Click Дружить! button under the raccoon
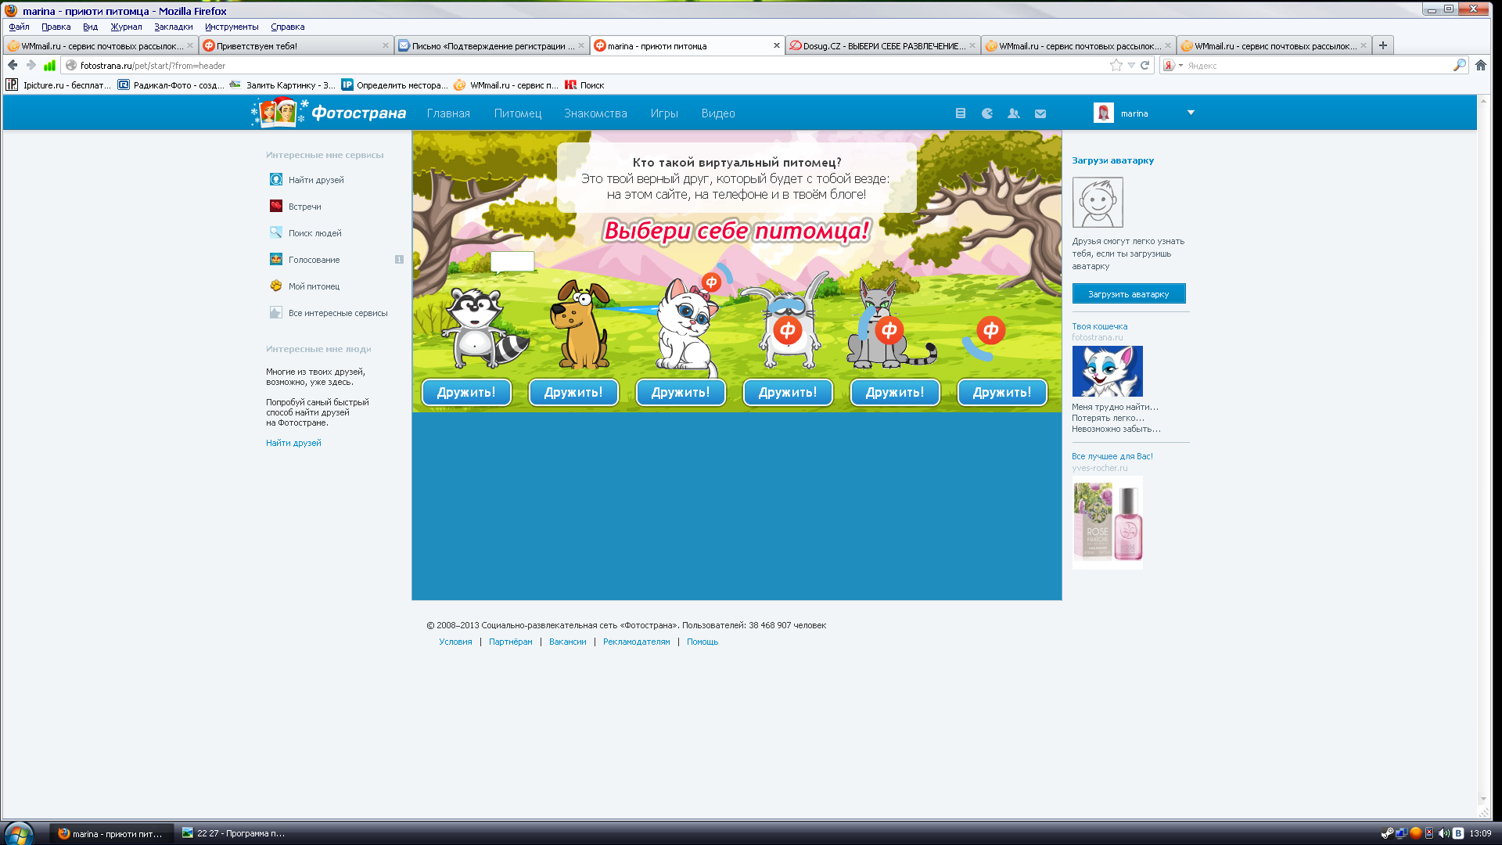Image resolution: width=1502 pixels, height=845 pixels. pos(466,392)
